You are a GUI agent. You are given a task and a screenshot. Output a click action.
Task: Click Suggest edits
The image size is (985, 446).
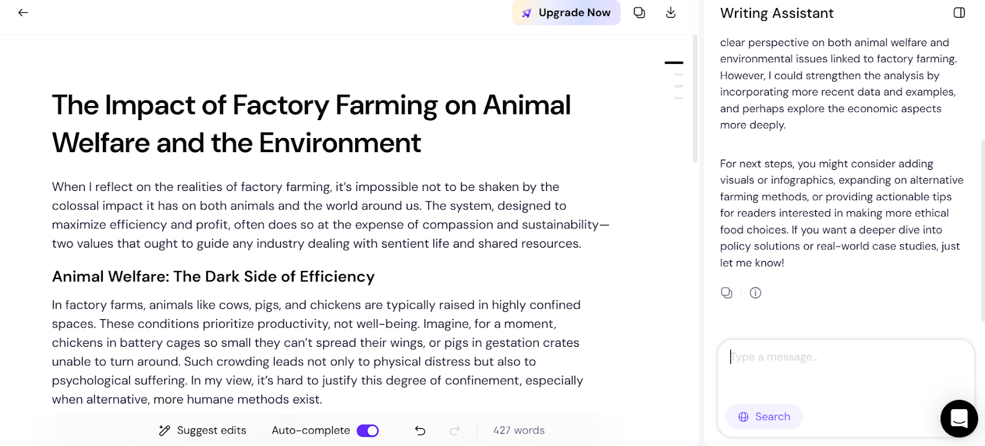pos(203,431)
